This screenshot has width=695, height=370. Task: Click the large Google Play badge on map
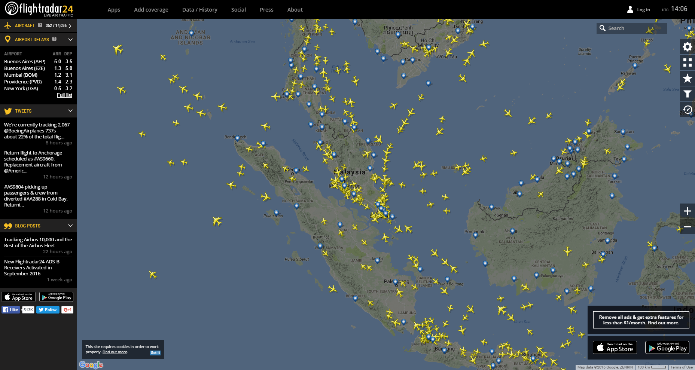coord(667,348)
